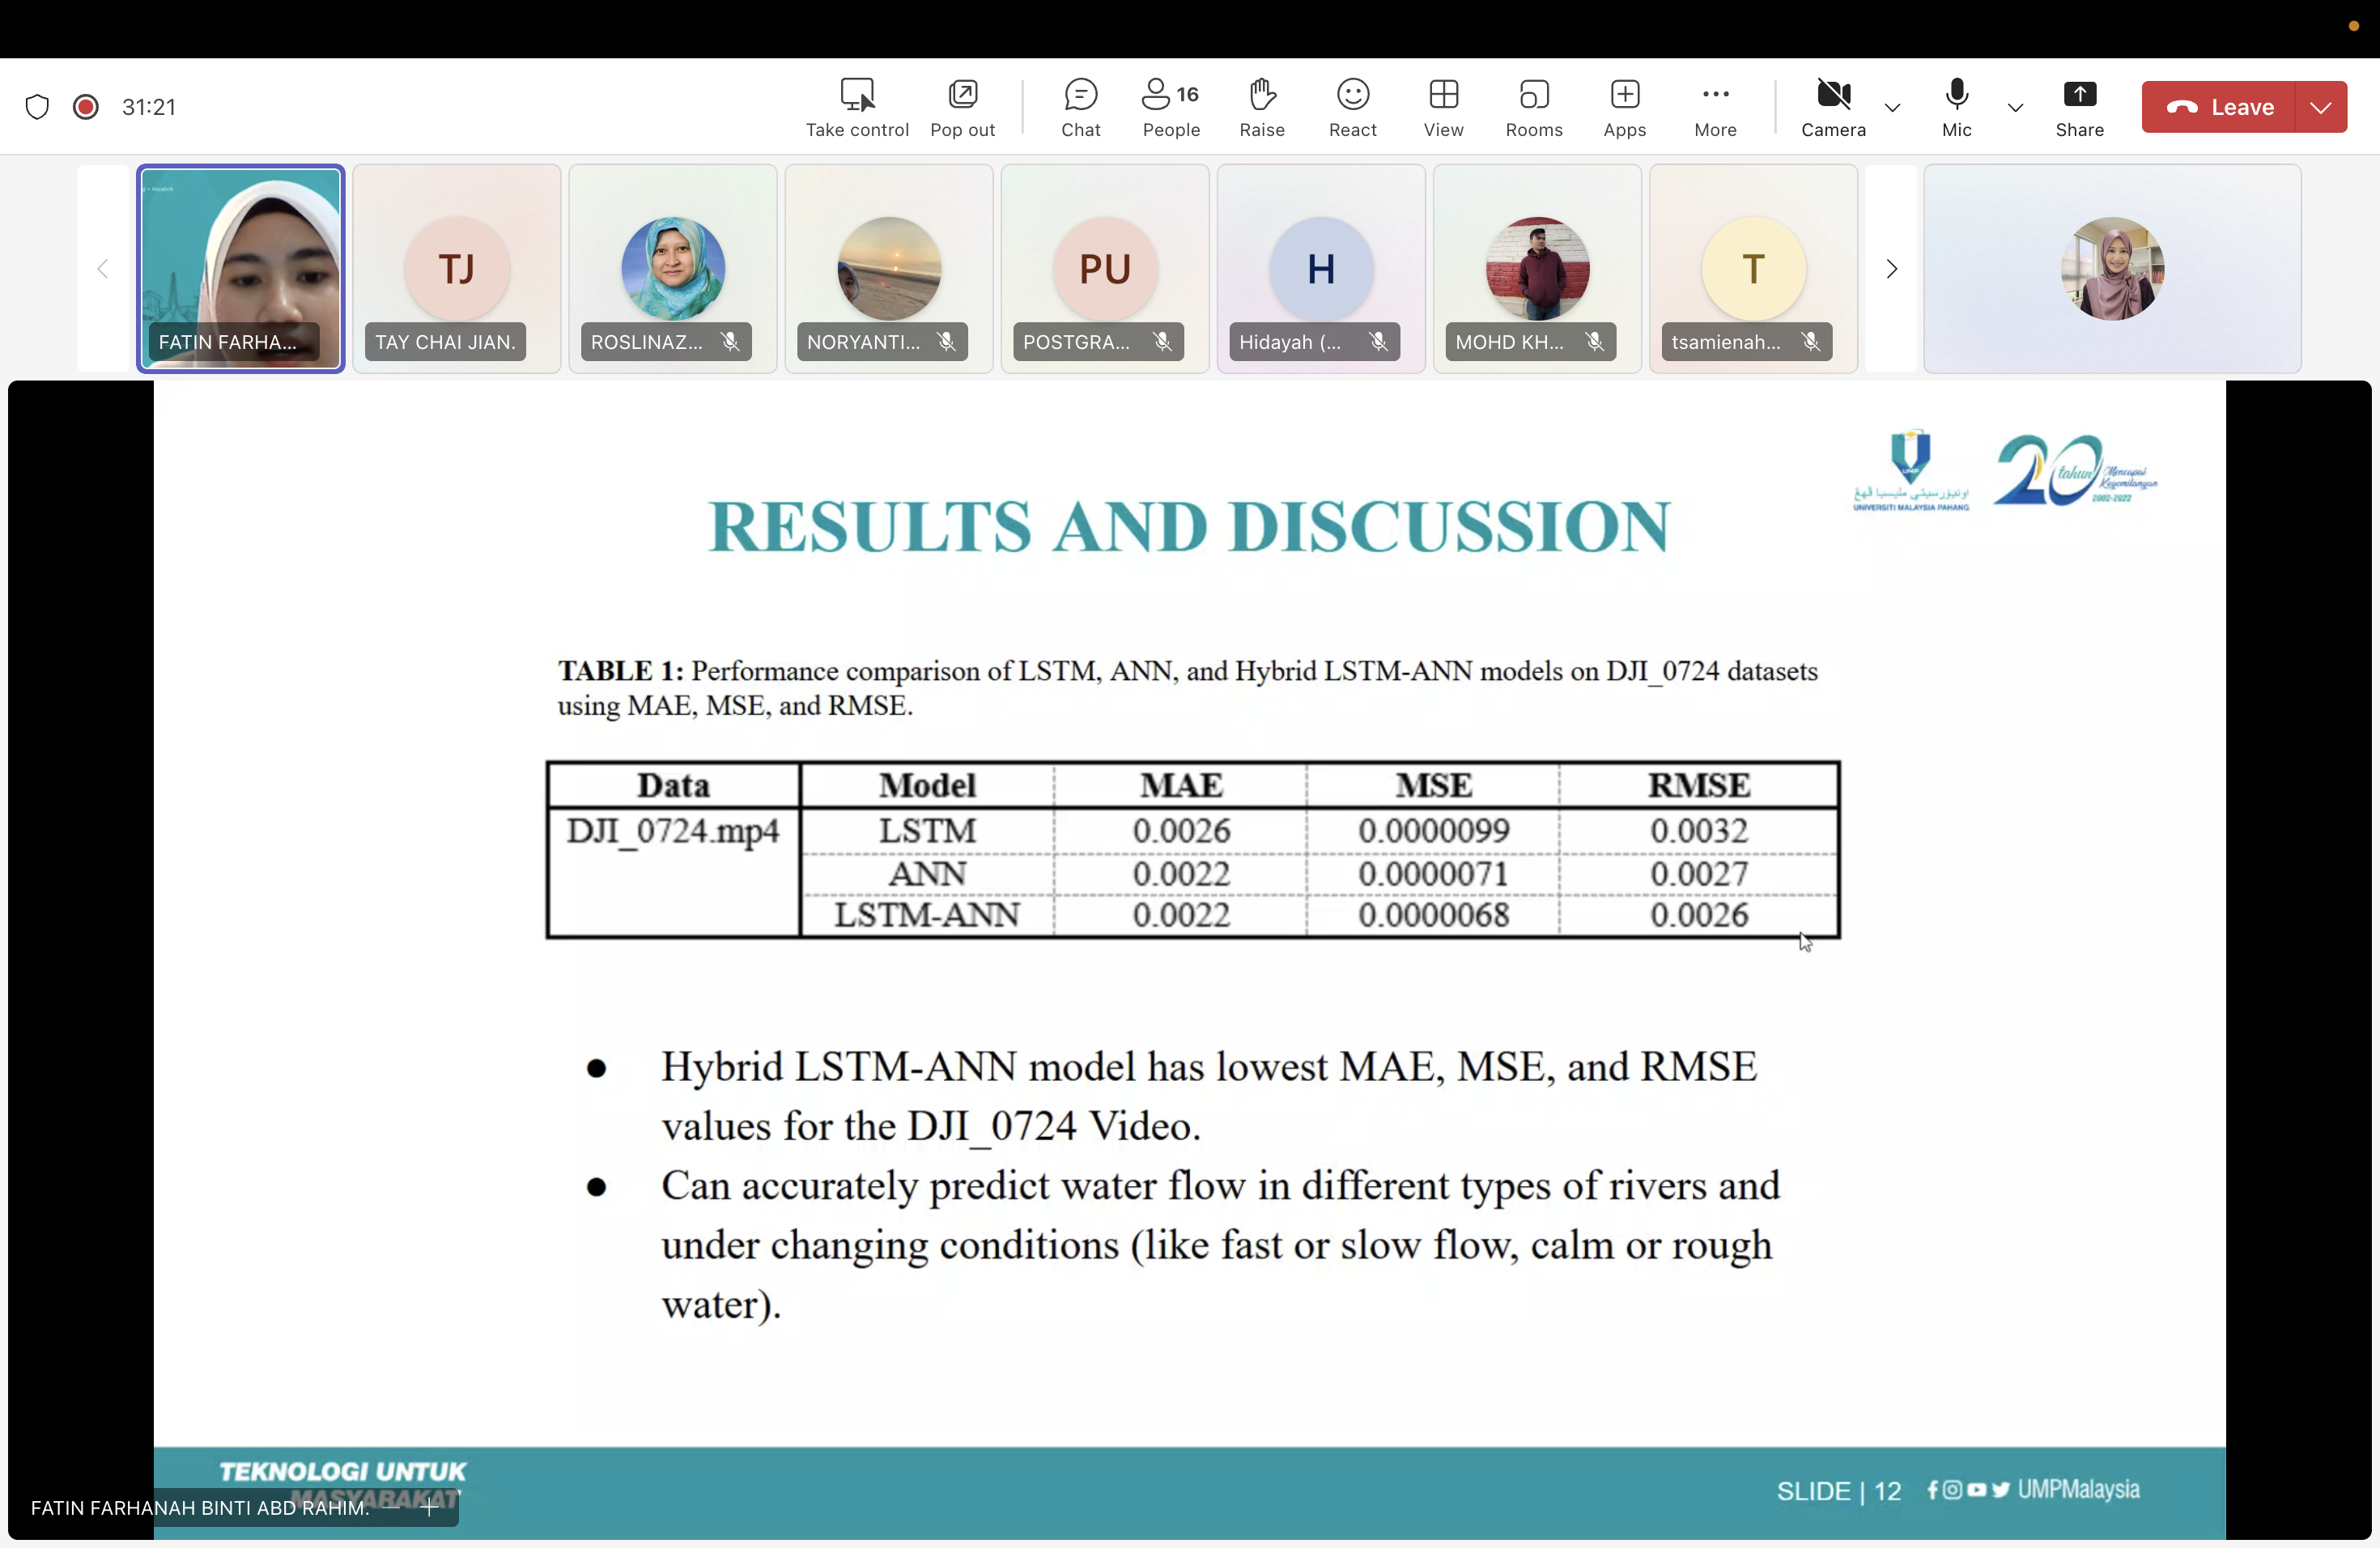This screenshot has height=1548, width=2380.
Task: Click muted mic icon on POSTGRA tile
Action: click(x=1163, y=342)
